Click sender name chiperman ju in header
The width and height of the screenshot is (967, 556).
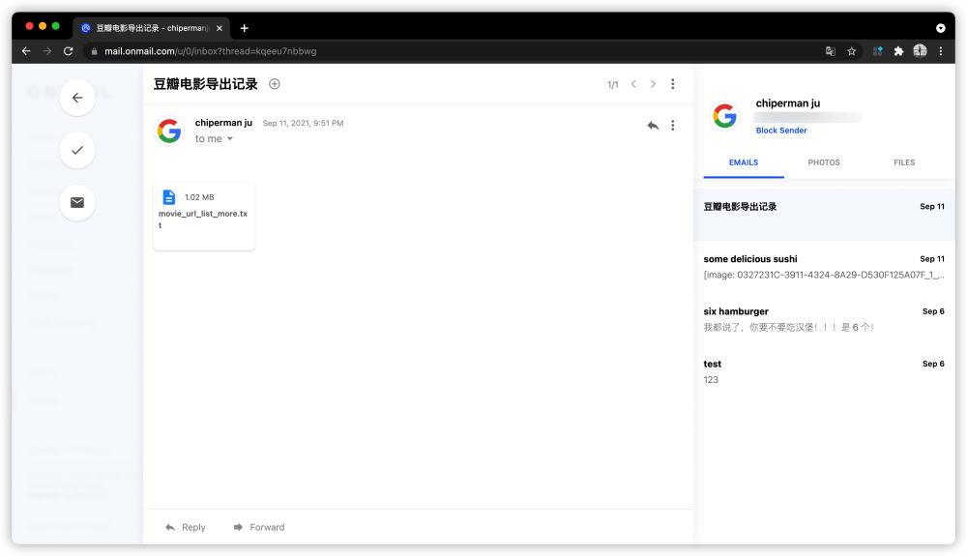pyautogui.click(x=224, y=123)
